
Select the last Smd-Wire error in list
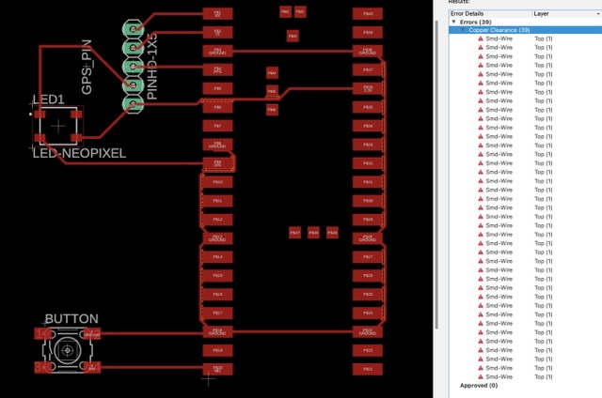click(x=499, y=376)
